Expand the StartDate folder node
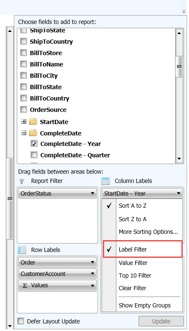This screenshot has height=331, width=189. 24,122
